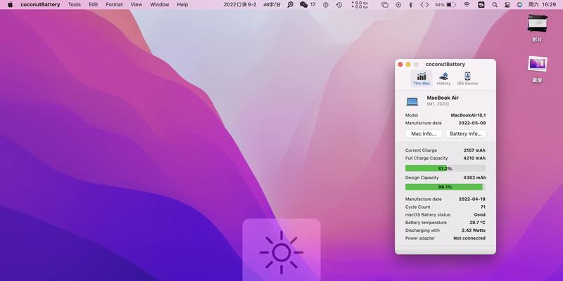Click the 29.7 °C battery temperature value
Image resolution: width=563 pixels, height=281 pixels.
click(478, 223)
